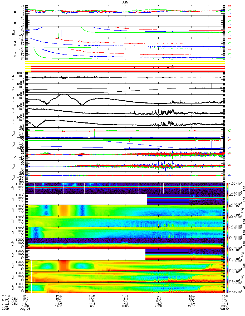Click the blue bx legend of B_b panel
Viewport: 245px width, 316px height.
click(x=229, y=13)
